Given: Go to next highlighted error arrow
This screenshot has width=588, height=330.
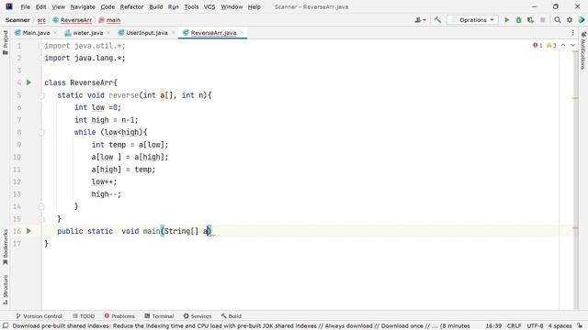Looking at the screenshot, I should pyautogui.click(x=572, y=45).
